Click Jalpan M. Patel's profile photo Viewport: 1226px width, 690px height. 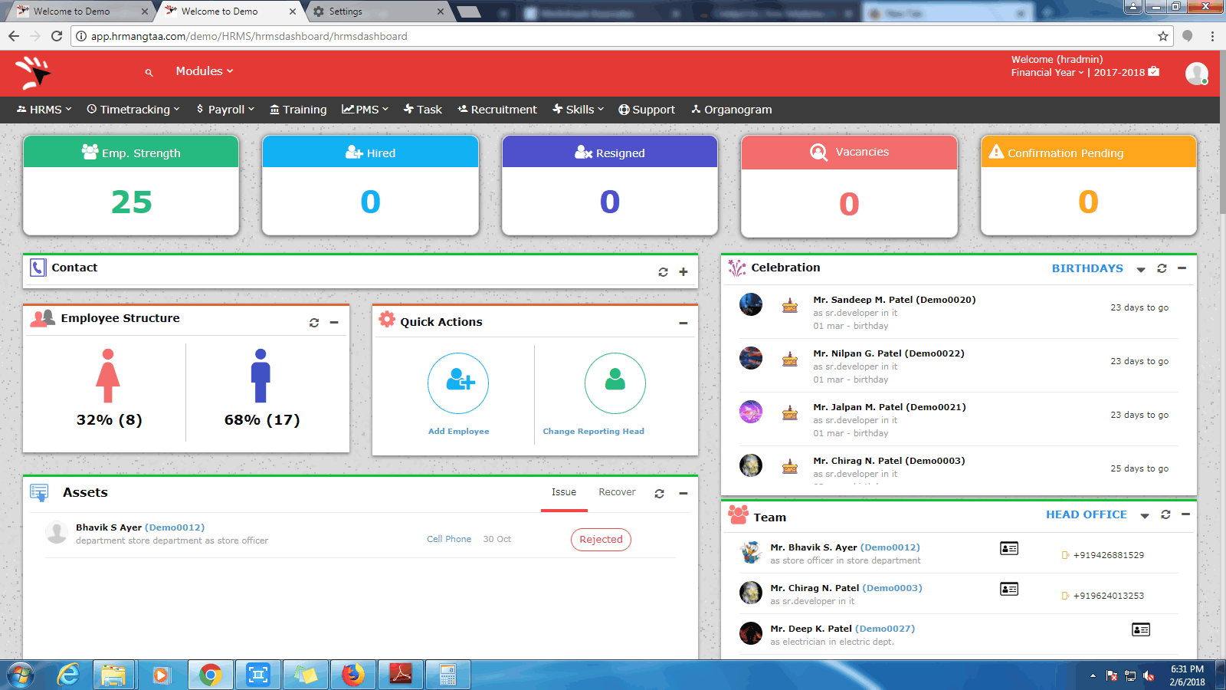(751, 412)
